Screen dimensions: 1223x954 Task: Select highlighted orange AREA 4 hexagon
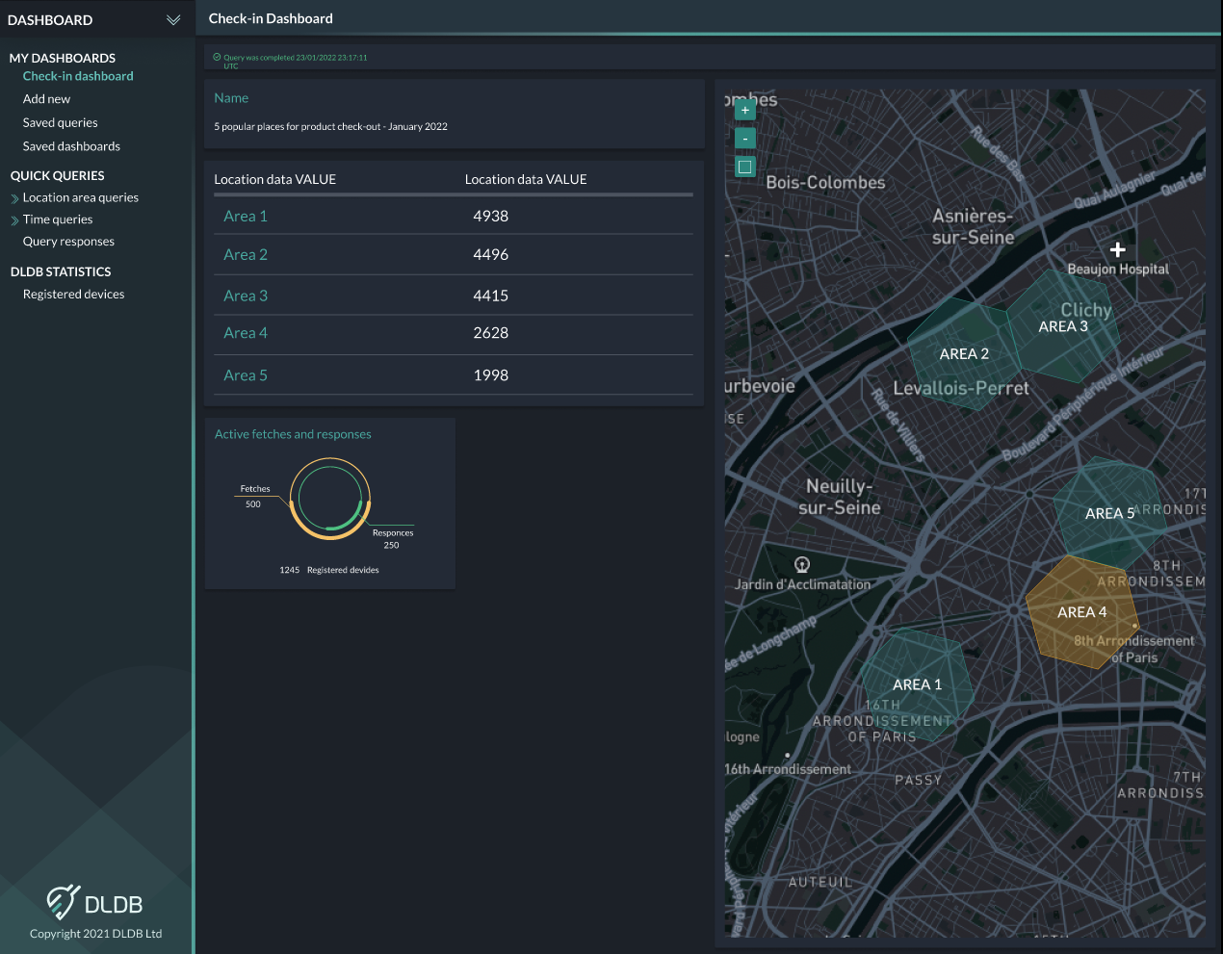coord(1081,611)
